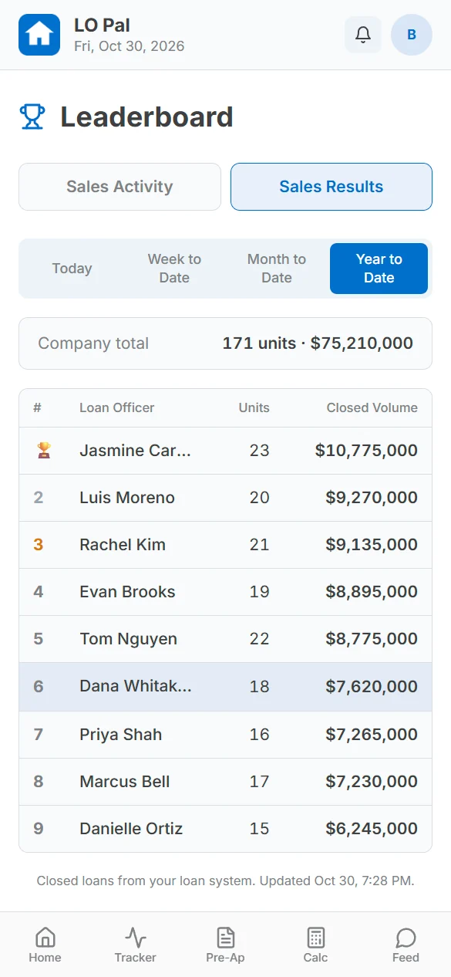This screenshot has height=977, width=451.
Task: Click Danielle Ortiz's units value 15
Action: click(x=260, y=829)
